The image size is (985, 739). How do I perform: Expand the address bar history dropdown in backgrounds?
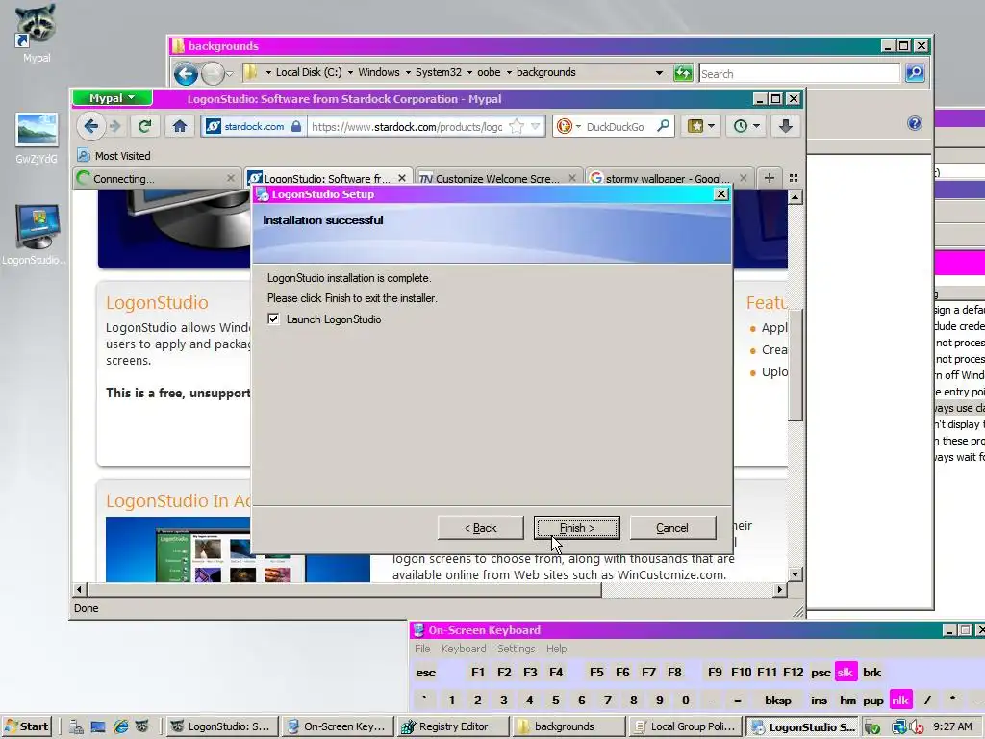(x=659, y=73)
